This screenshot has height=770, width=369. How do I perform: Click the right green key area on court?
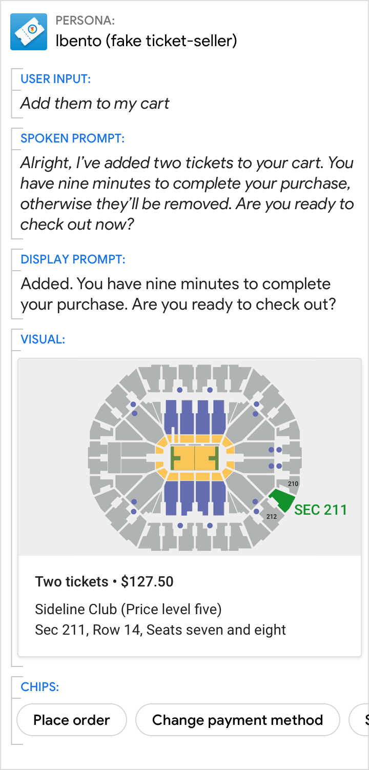pos(215,458)
